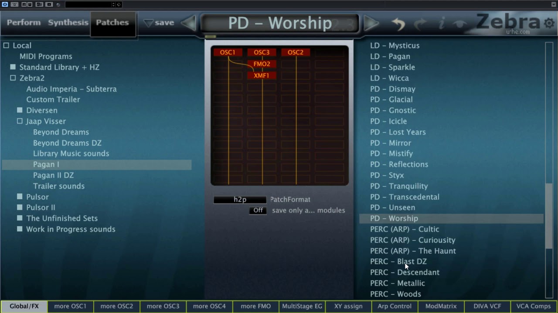Load the 'PD – Glacial' patch

(391, 100)
